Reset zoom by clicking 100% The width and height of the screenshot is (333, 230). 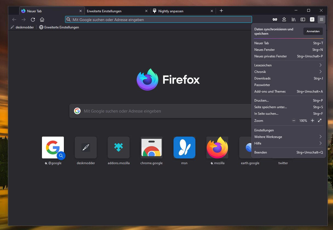click(303, 121)
